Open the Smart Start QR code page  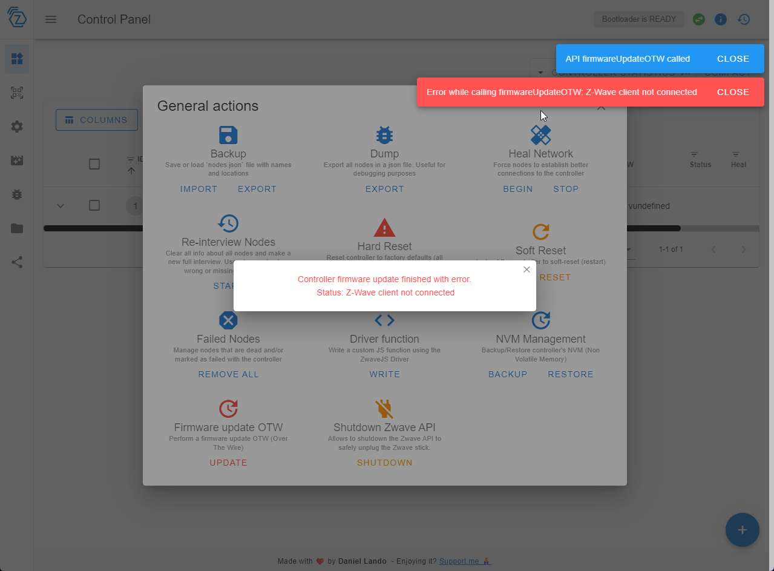tap(16, 93)
